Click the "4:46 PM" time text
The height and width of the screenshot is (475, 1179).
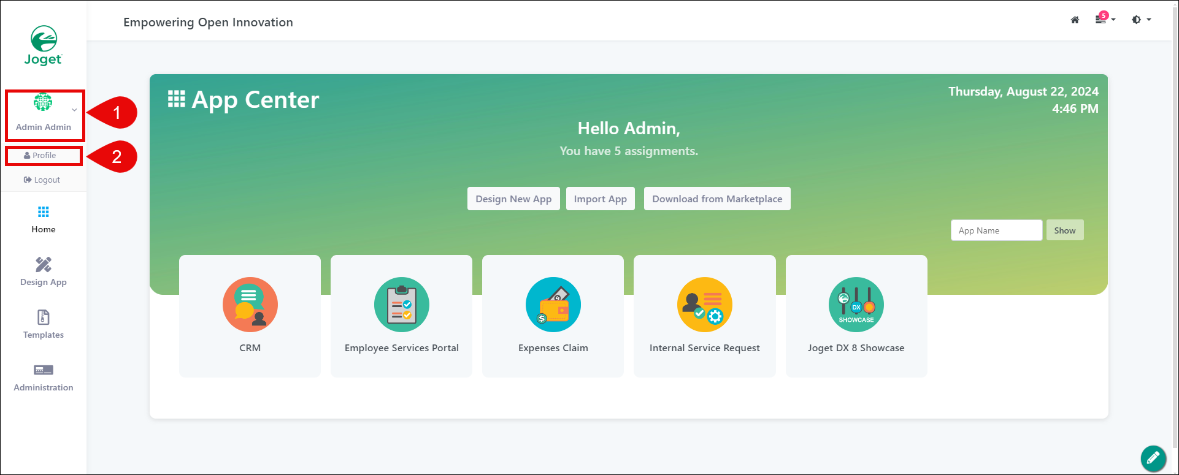(x=1075, y=108)
